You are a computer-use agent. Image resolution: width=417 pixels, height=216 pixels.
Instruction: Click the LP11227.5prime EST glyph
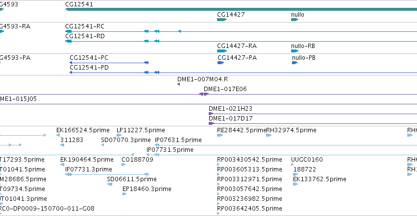(x=119, y=135)
